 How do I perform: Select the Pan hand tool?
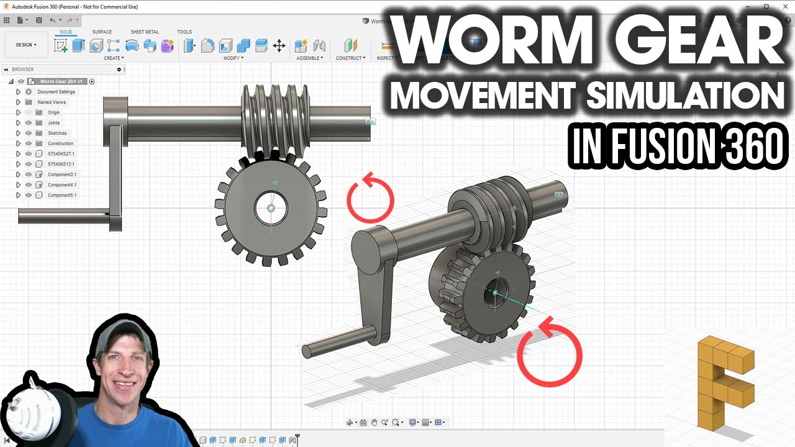point(374,423)
